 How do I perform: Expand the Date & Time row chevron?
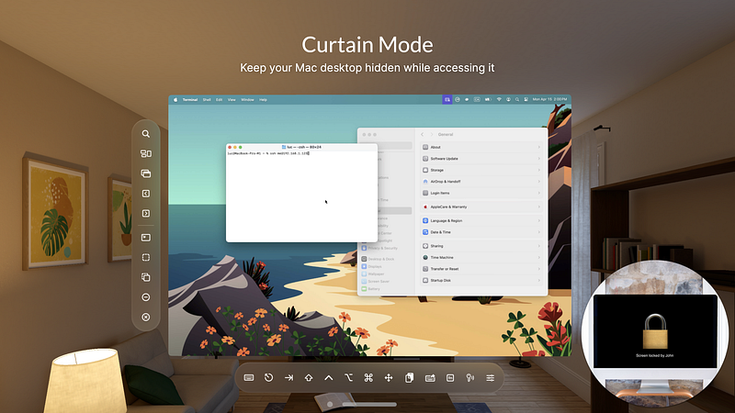pos(538,232)
